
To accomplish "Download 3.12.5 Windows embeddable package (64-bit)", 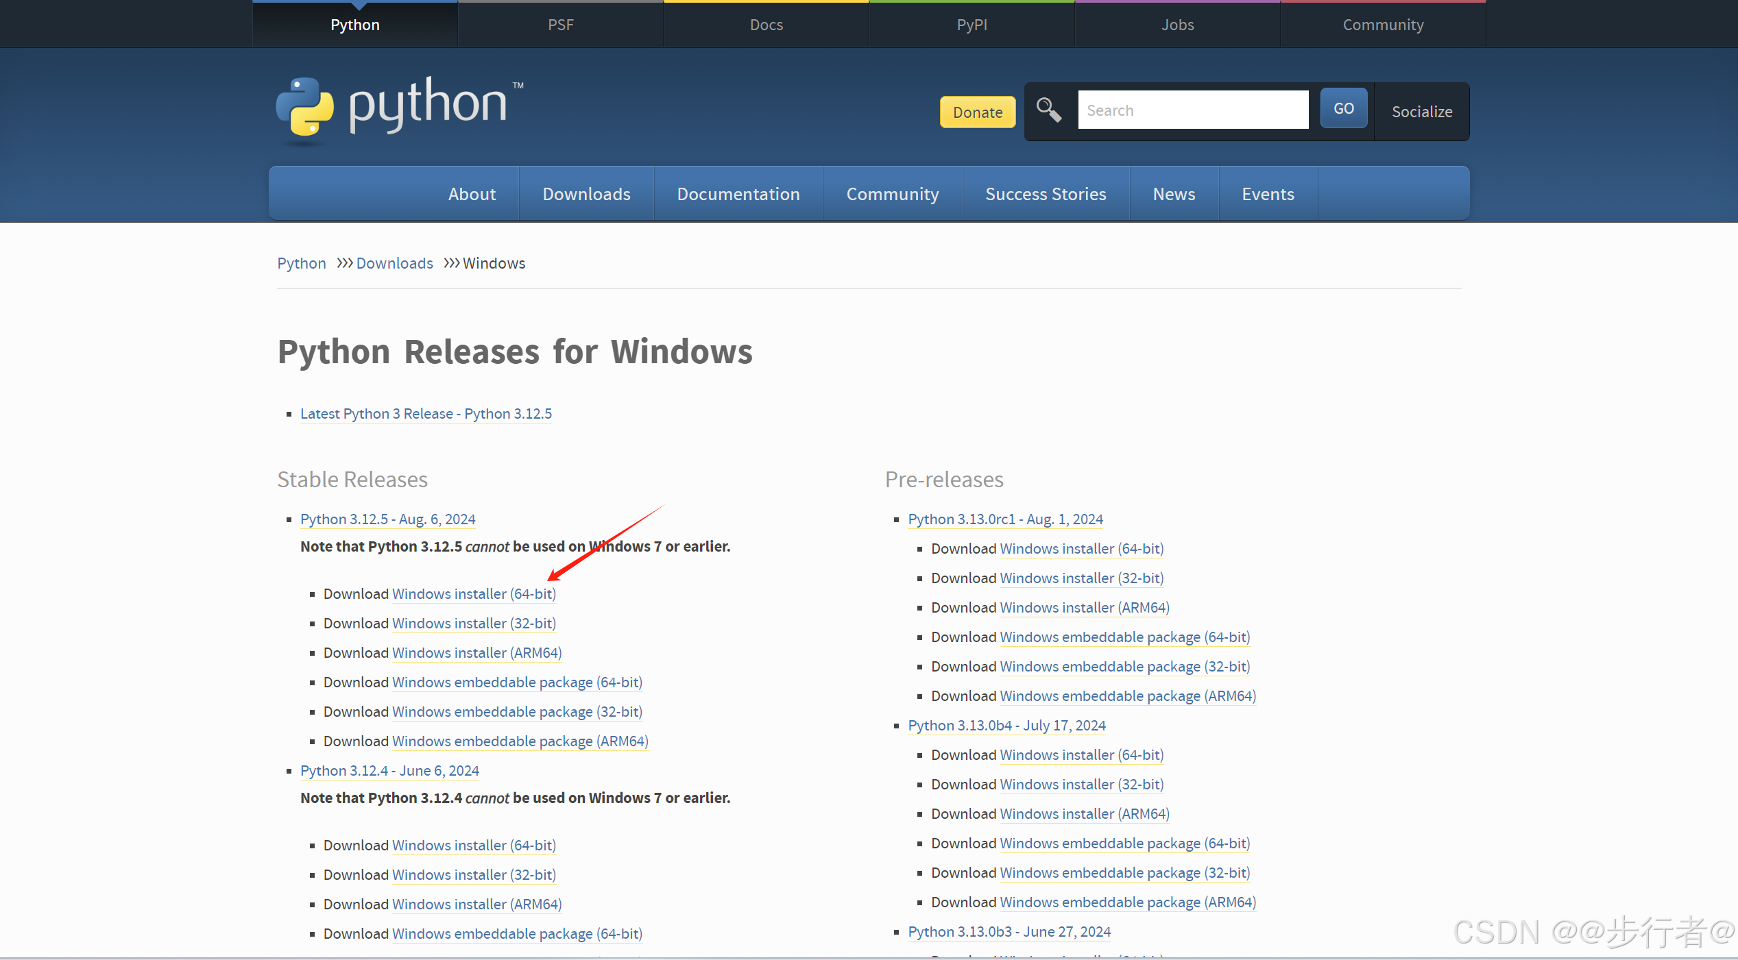I will coord(518,682).
